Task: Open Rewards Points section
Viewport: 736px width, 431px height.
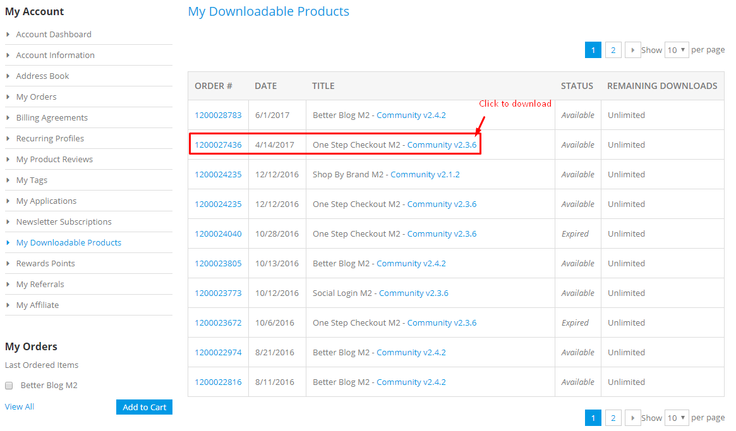Action: click(45, 263)
